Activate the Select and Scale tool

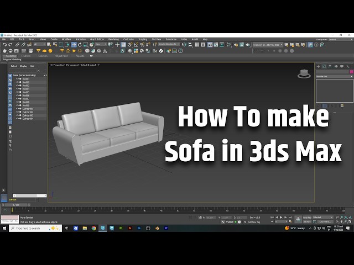pyautogui.click(x=86, y=45)
